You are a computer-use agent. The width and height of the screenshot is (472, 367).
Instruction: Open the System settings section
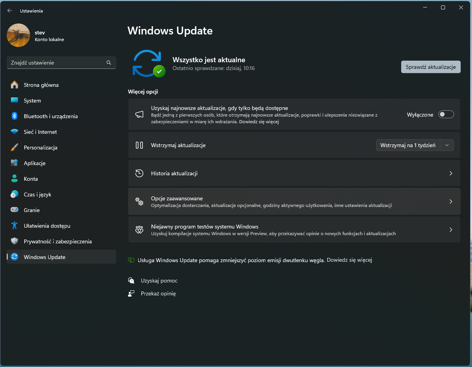click(32, 101)
